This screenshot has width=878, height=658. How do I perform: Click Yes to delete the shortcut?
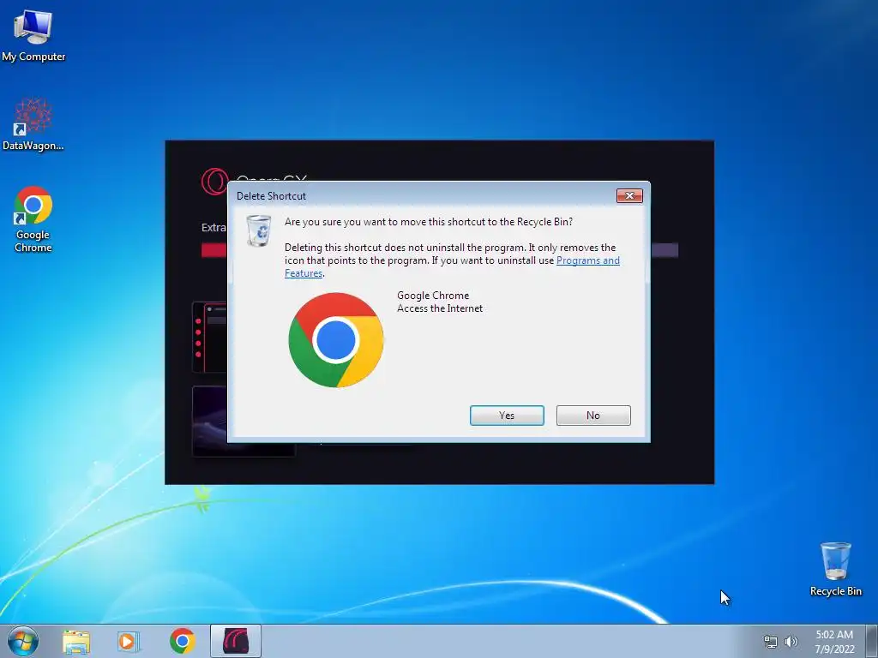coord(507,416)
